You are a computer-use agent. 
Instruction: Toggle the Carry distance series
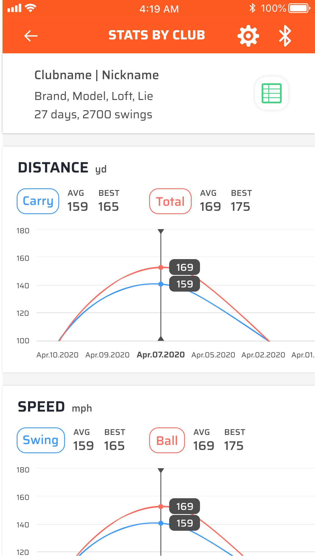pyautogui.click(x=38, y=201)
